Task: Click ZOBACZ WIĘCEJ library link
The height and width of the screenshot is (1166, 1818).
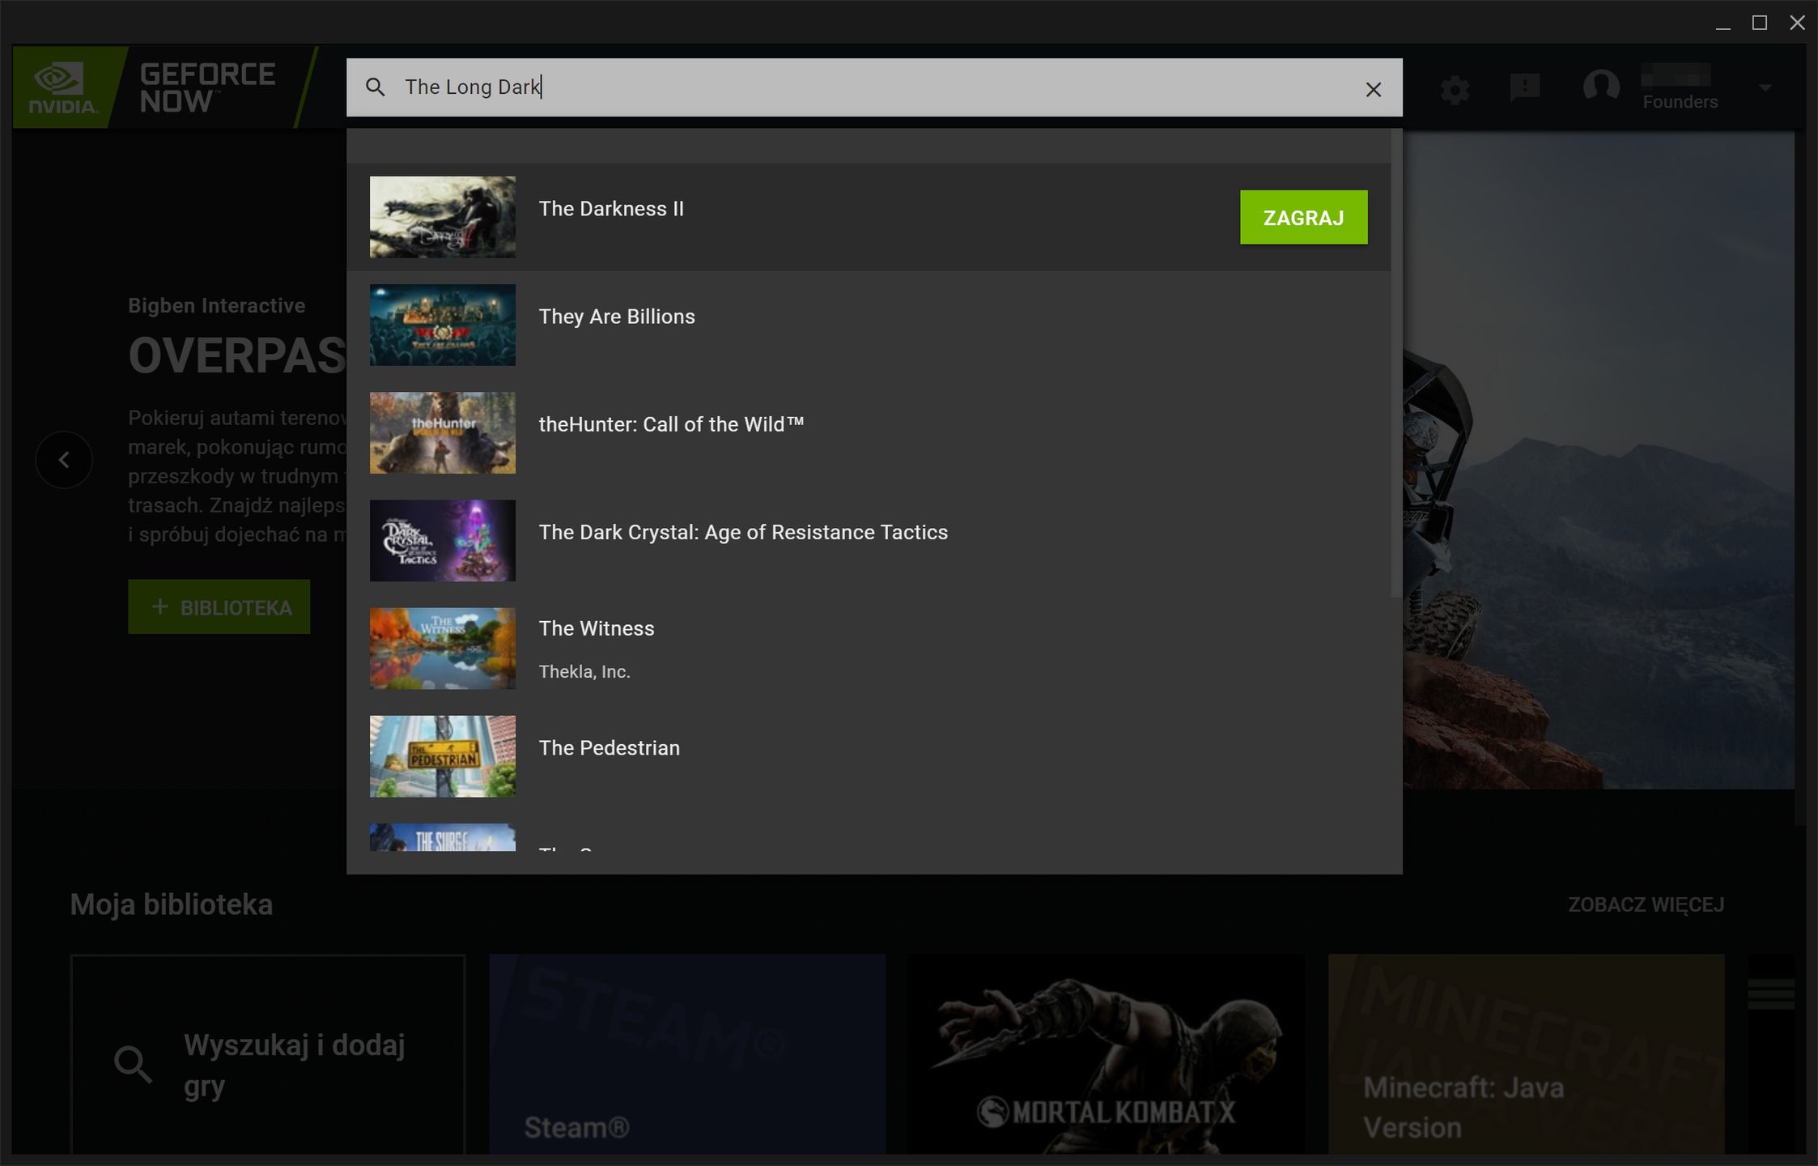Action: [1646, 904]
